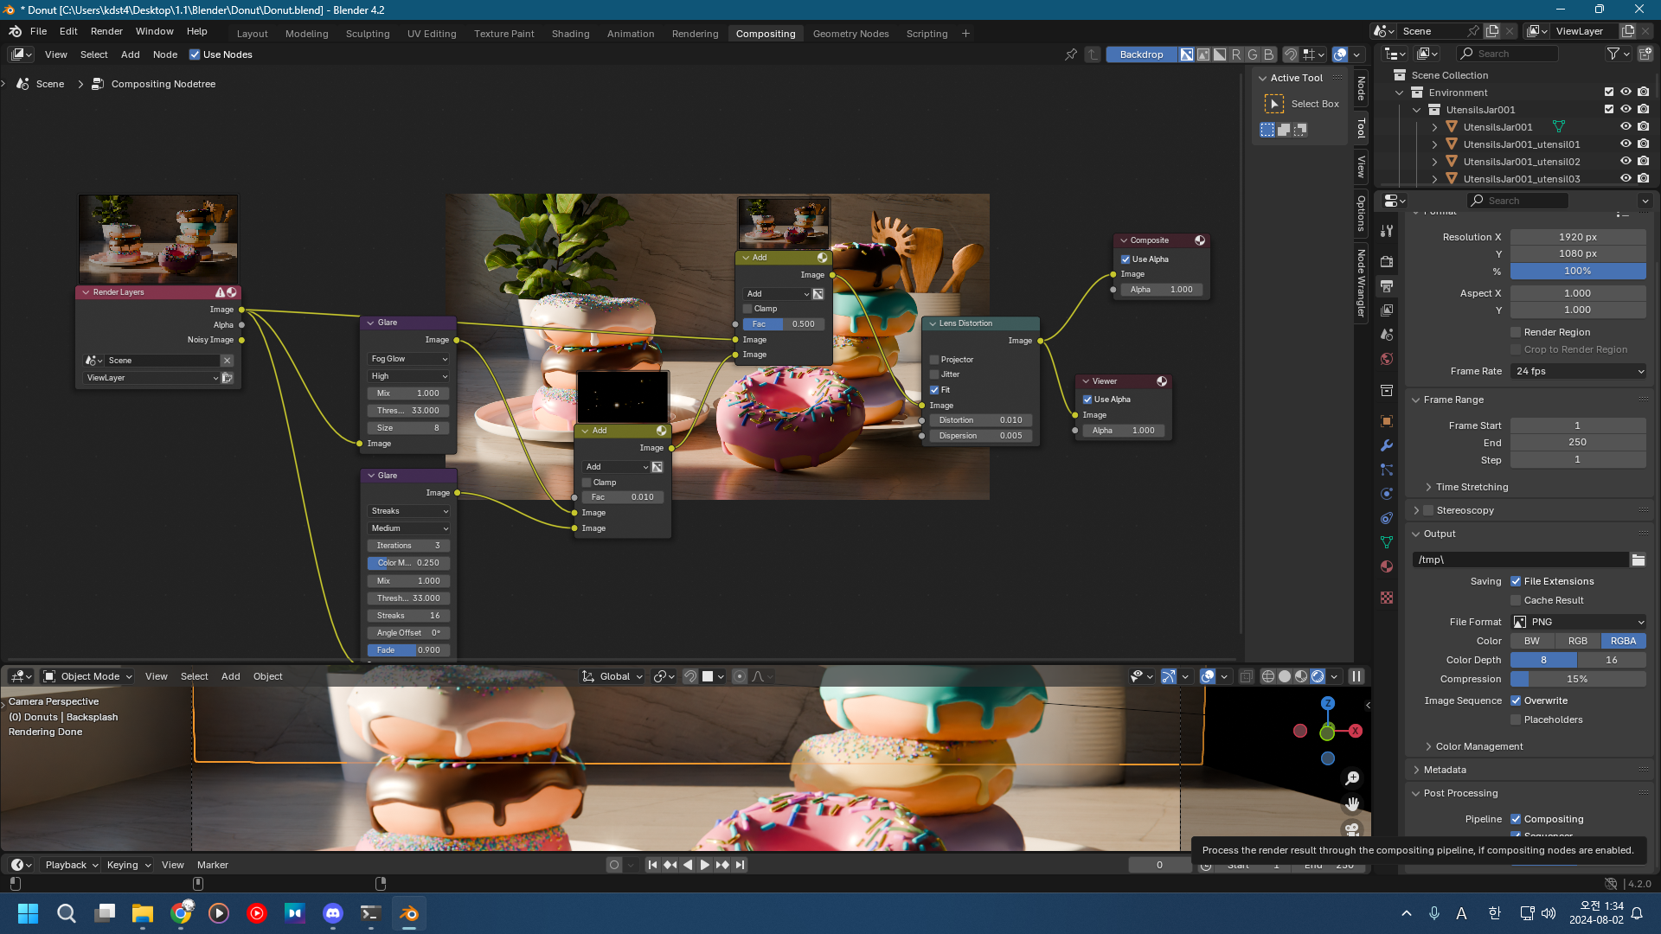
Task: Toggle Use Alpha in Composite node
Action: pos(1126,259)
